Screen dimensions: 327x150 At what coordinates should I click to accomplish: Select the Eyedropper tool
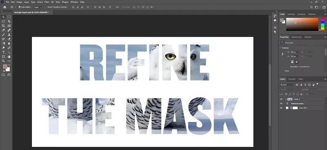click(3, 30)
